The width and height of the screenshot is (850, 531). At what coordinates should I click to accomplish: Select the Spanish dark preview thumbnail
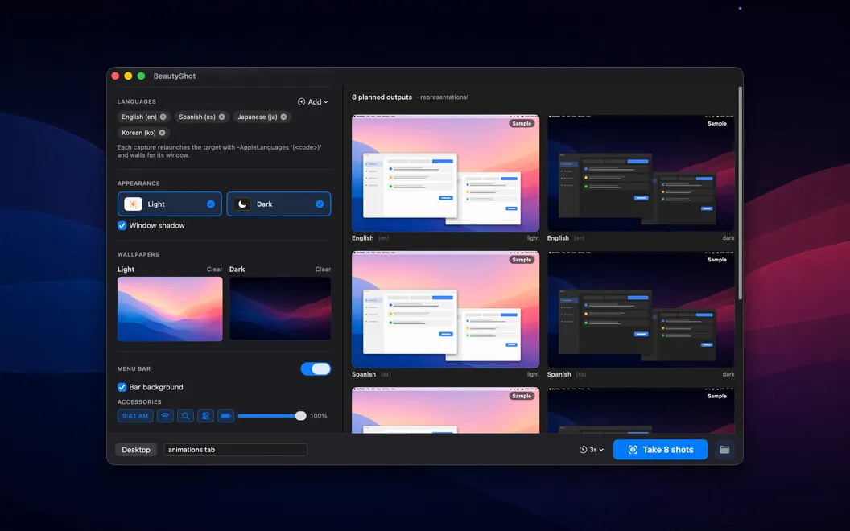tap(641, 310)
